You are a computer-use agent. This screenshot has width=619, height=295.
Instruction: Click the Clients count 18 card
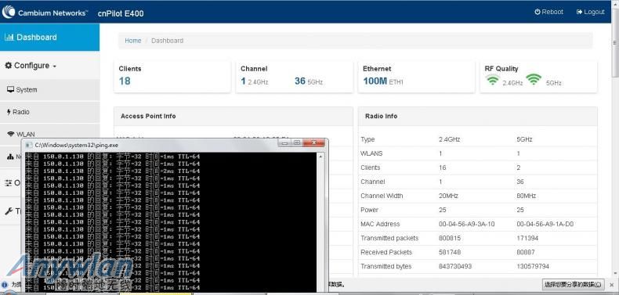click(172, 77)
